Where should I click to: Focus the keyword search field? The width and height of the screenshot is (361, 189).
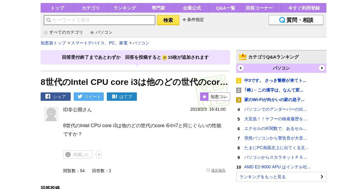[x=100, y=20]
